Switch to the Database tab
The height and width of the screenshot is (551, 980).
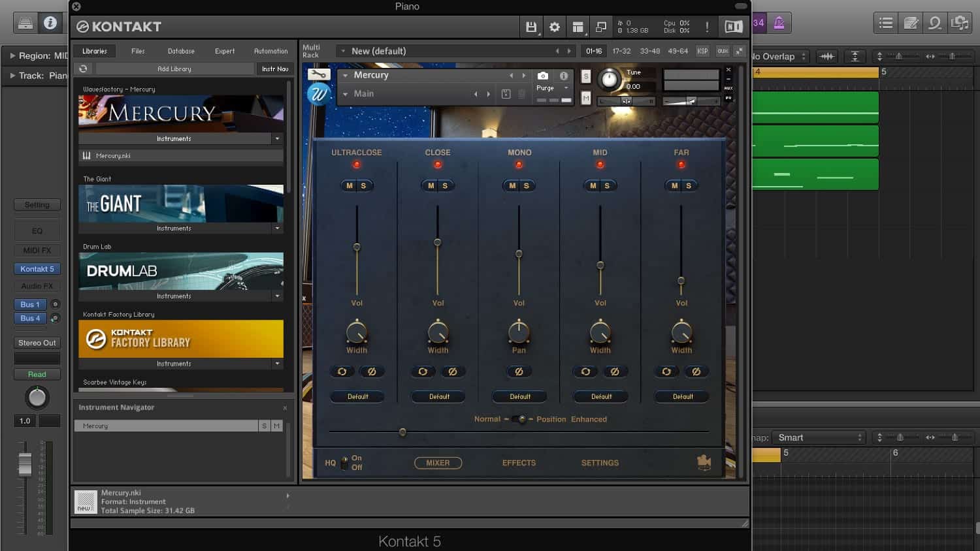point(181,51)
